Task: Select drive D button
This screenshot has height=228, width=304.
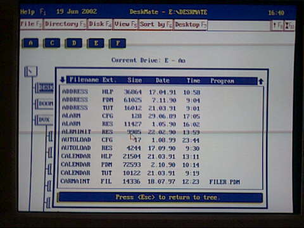Action: point(73,43)
